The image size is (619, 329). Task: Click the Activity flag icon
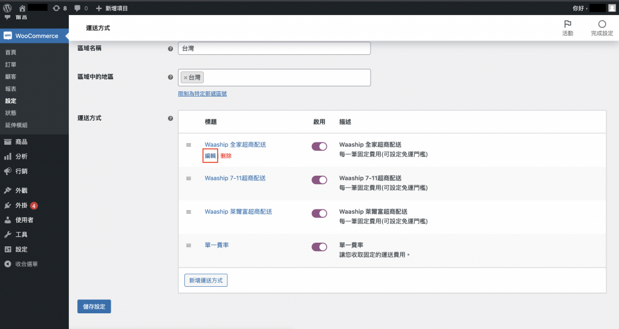567,24
